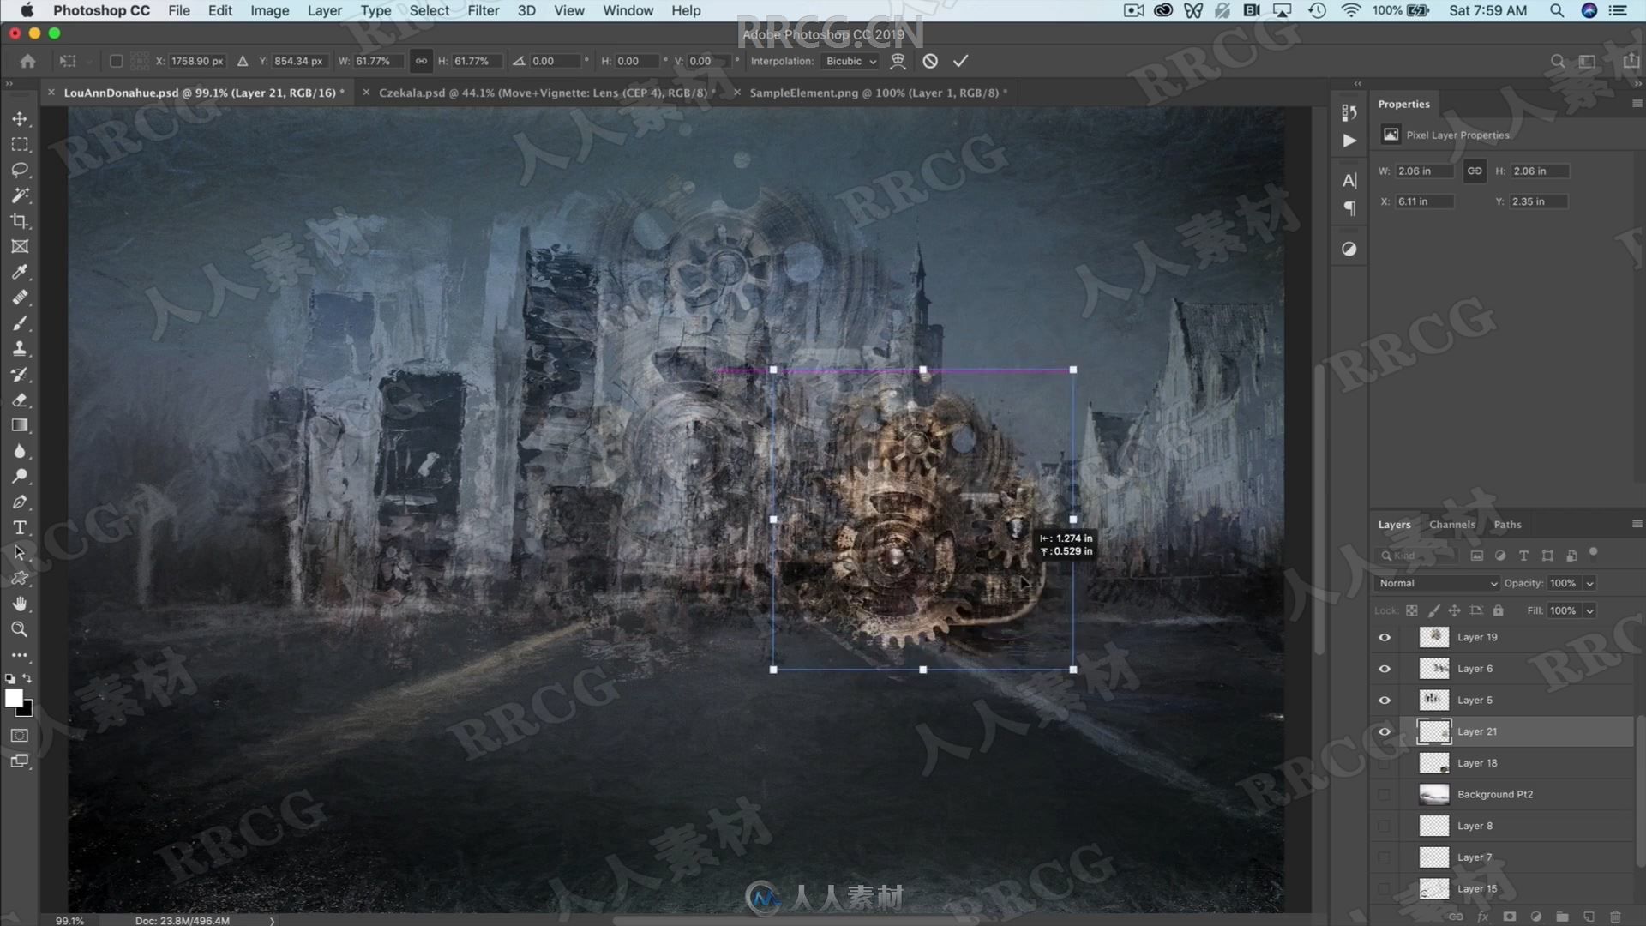Viewport: 1646px width, 926px height.
Task: Select the Dodge tool
Action: point(20,477)
